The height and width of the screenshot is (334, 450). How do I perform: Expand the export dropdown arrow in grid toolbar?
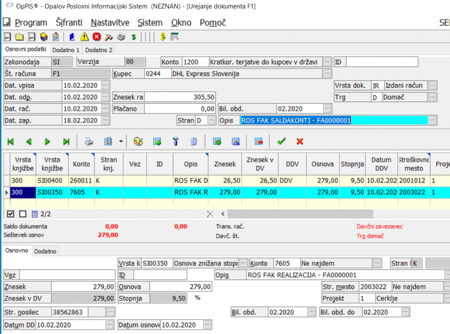tap(120, 142)
